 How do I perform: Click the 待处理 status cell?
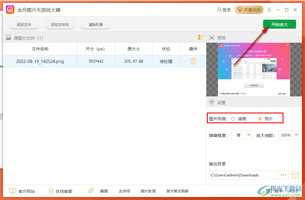pos(166,61)
